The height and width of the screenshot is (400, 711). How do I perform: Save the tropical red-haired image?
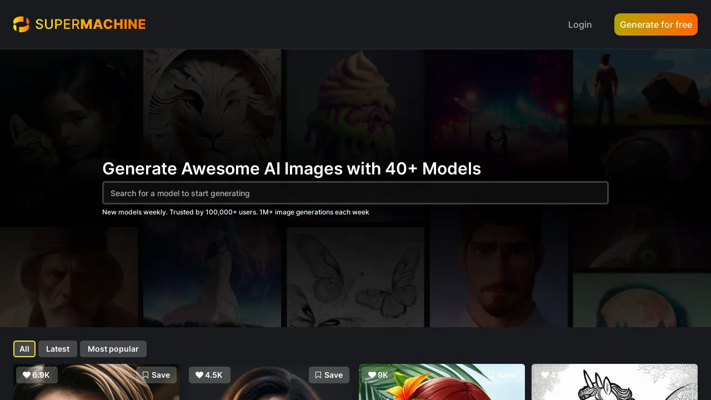coord(502,375)
